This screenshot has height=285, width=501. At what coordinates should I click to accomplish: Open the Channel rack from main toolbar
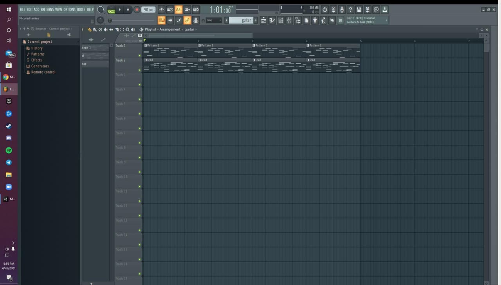coord(281,20)
